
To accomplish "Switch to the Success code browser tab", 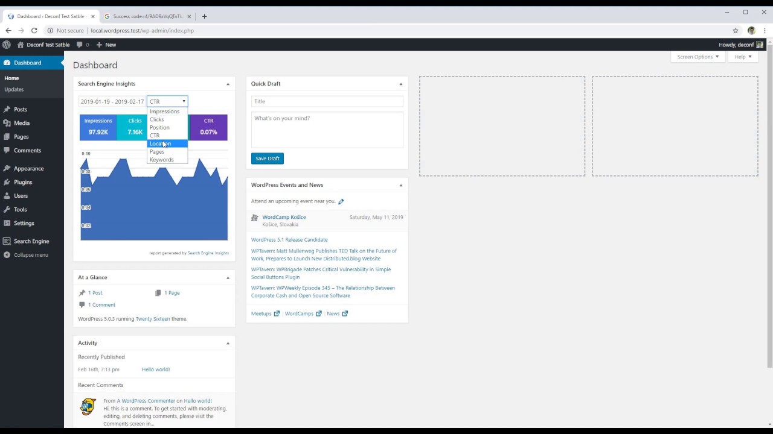I will 147,16.
